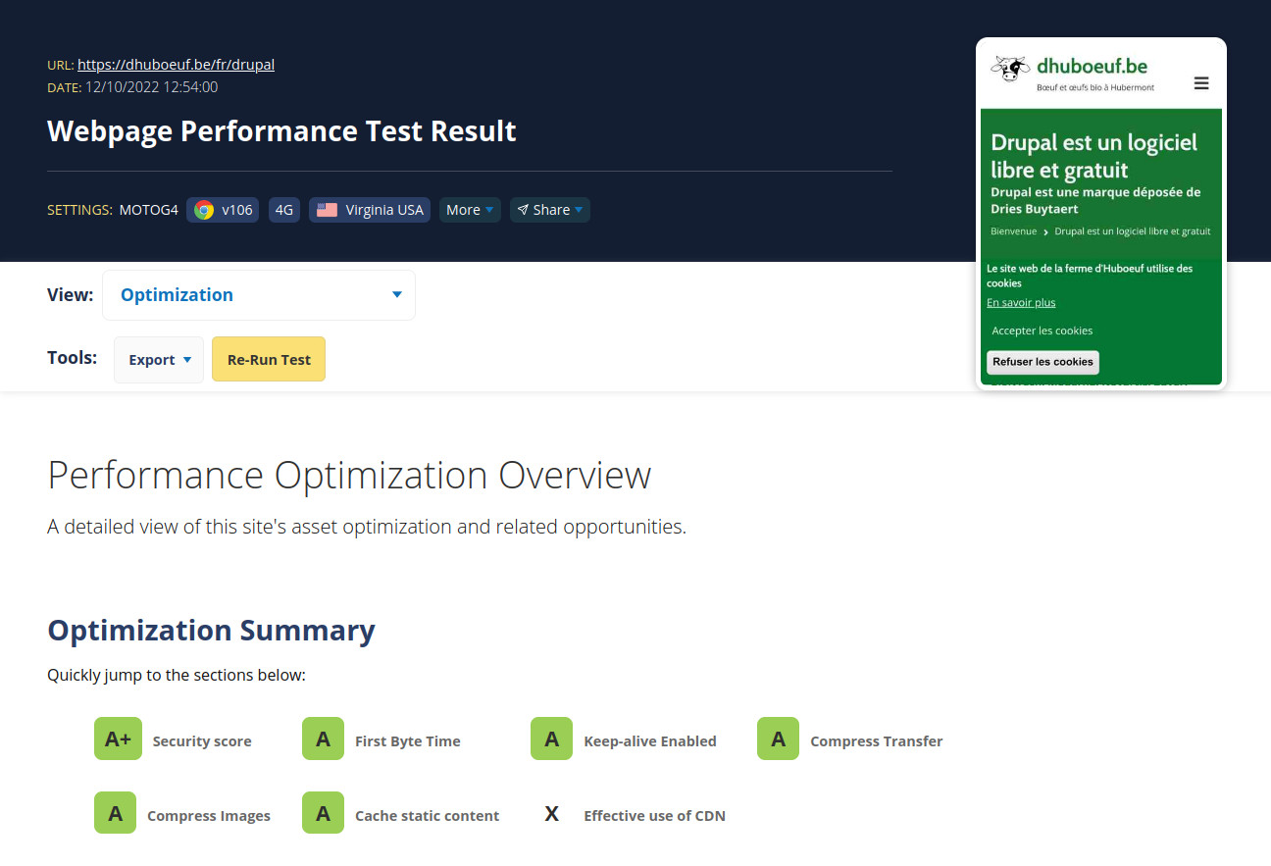Screen dimensions: 1271x866
Task: Click the Compress Transfer A grade badge
Action: click(778, 739)
